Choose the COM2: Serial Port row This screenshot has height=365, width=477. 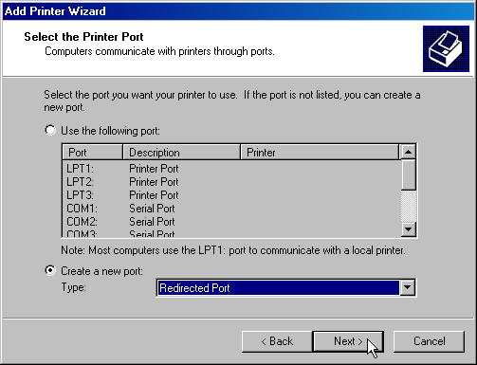[x=231, y=222]
